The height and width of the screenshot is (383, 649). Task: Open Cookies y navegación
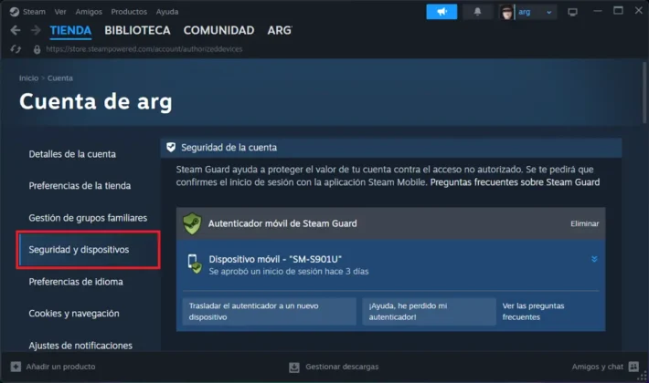74,314
